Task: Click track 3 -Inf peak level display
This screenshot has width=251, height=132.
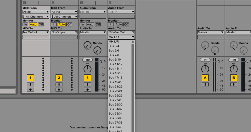Action: 87,60
